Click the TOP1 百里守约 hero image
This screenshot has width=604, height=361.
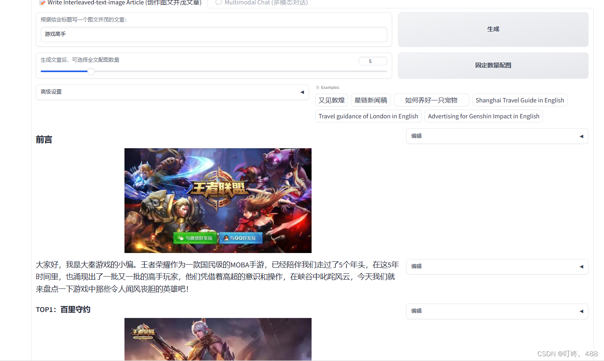[x=218, y=339]
